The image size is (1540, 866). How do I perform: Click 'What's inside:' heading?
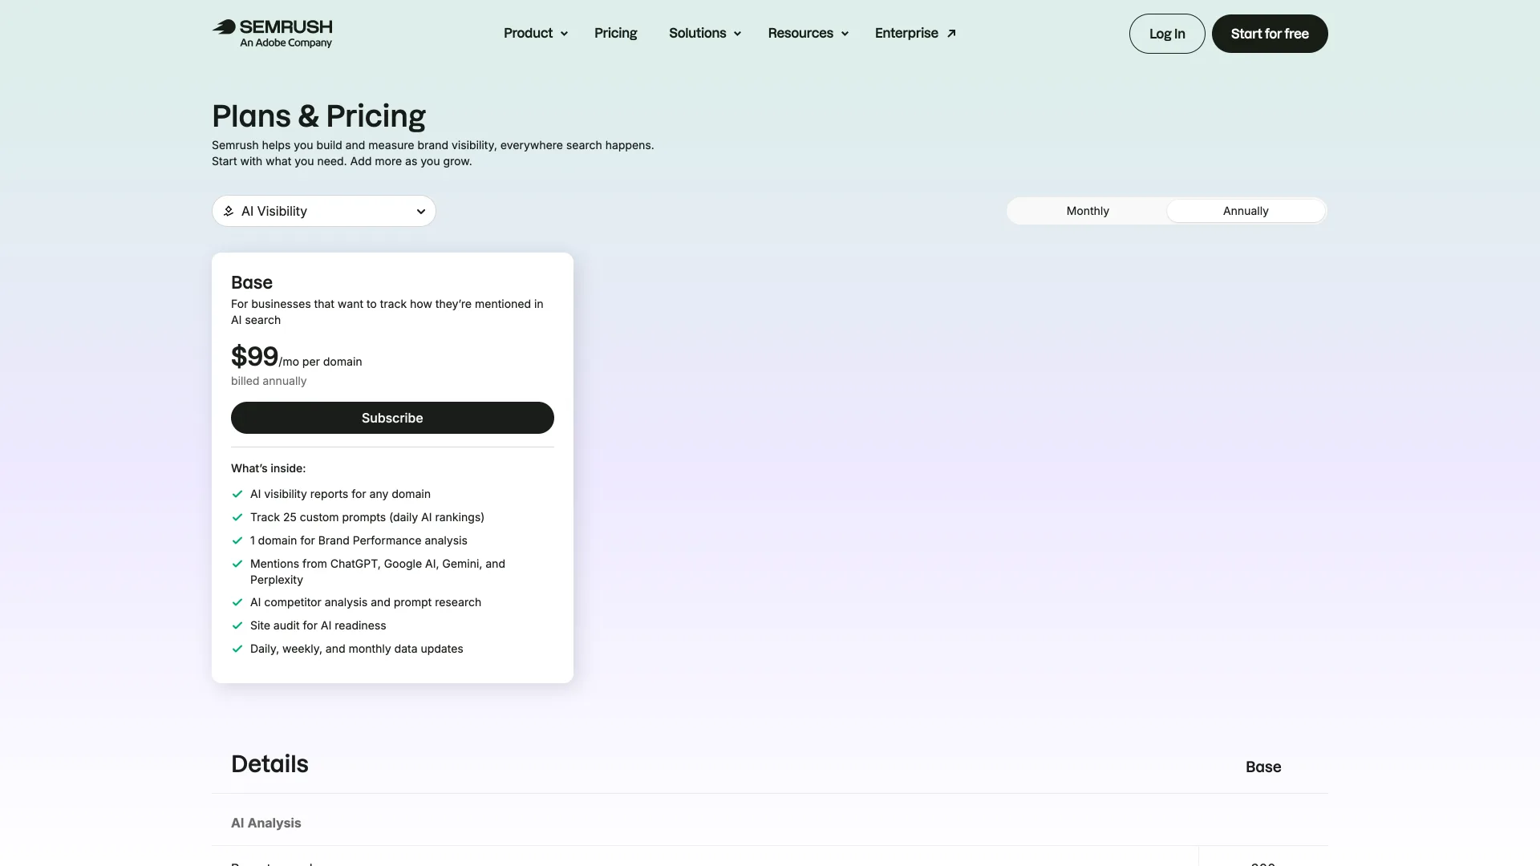(268, 468)
